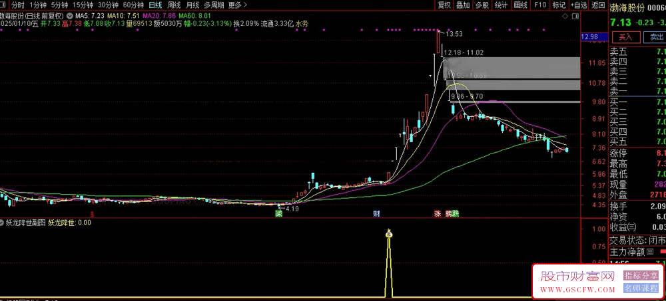The width and height of the screenshot is (666, 301).
Task: Click the 水务 sector label
Action: (x=302, y=24)
